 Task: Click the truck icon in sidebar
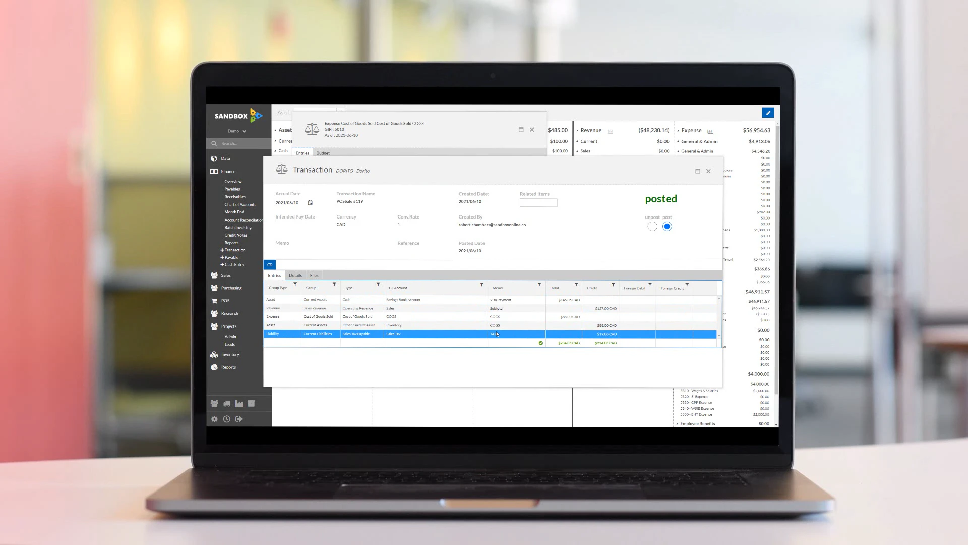pyautogui.click(x=227, y=403)
